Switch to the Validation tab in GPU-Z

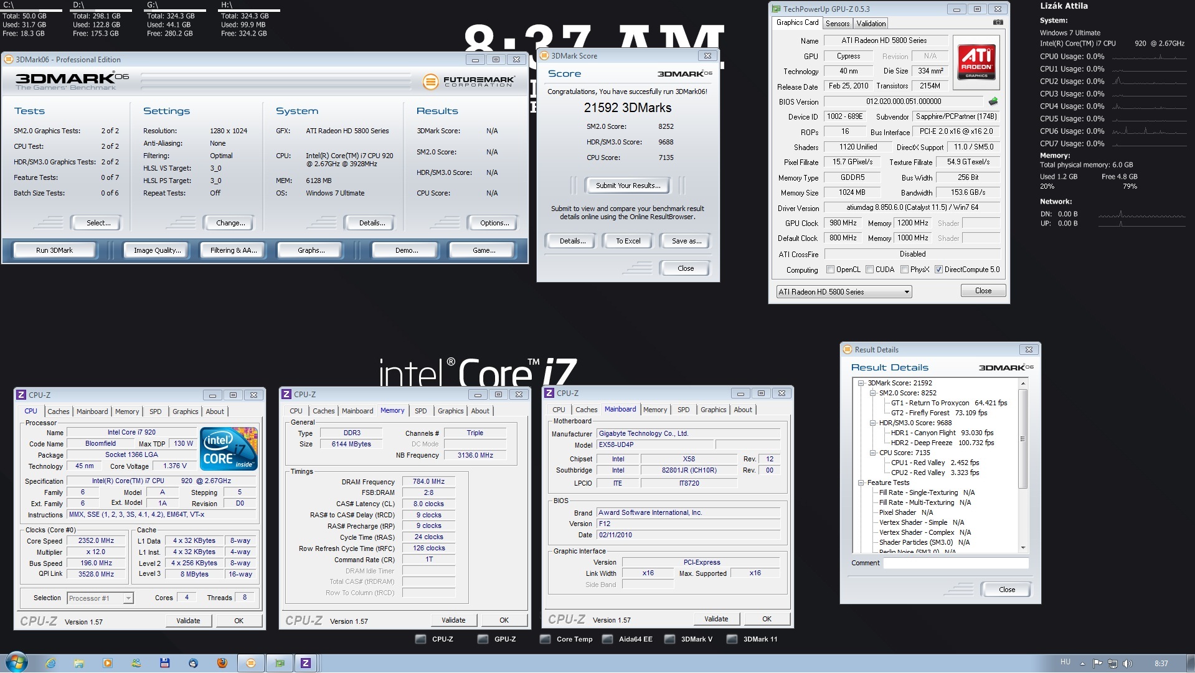coord(871,24)
